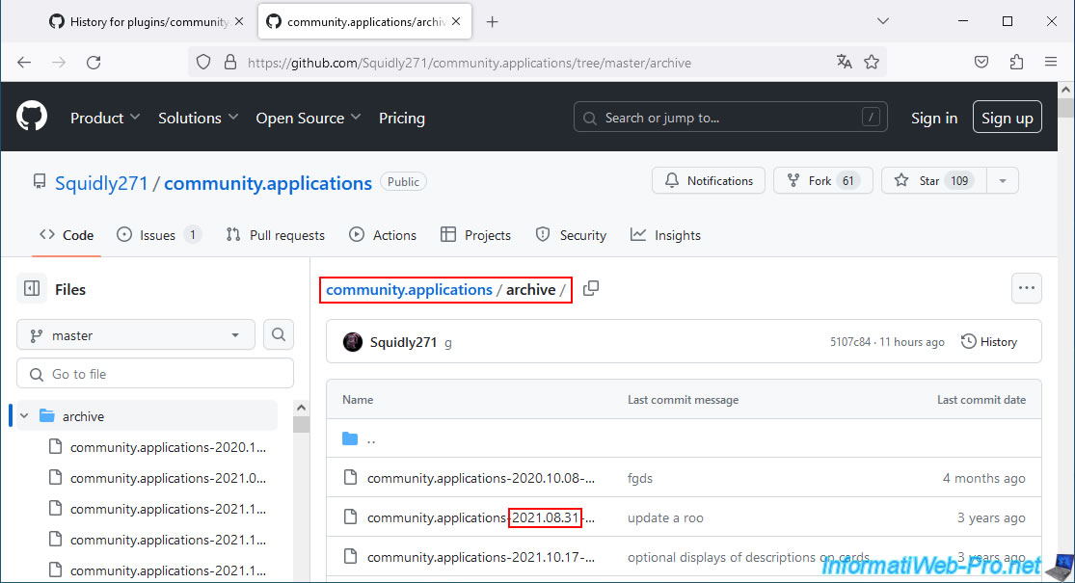Click the GitHub logo icon
Image resolution: width=1075 pixels, height=583 pixels.
pyautogui.click(x=32, y=118)
